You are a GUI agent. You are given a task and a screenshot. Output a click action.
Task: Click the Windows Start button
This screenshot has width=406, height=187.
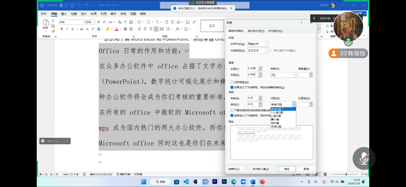click(x=144, y=182)
